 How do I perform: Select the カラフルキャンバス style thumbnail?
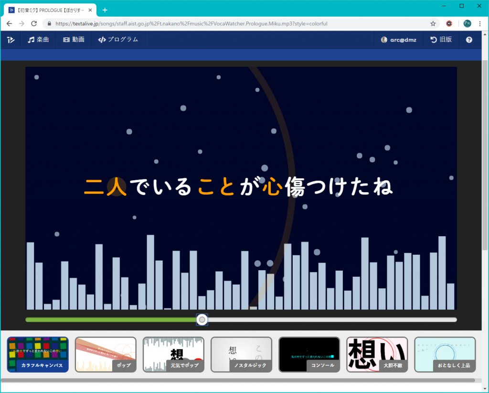[38, 354]
